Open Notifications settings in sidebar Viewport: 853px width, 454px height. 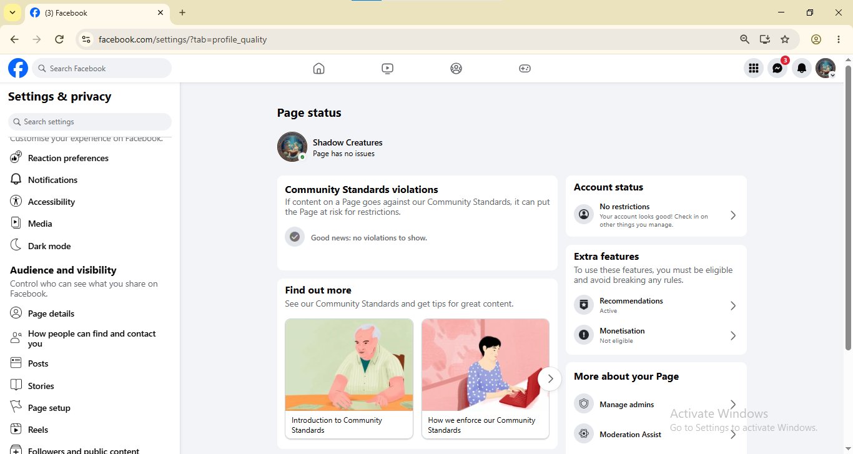click(91, 180)
